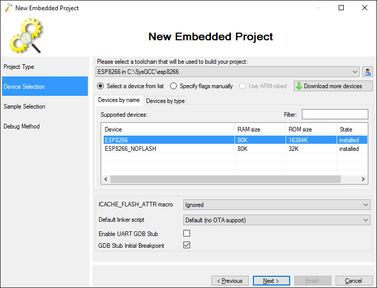Click the left scroll arrow in device list
This screenshot has width=377, height=288.
pos(106,179)
